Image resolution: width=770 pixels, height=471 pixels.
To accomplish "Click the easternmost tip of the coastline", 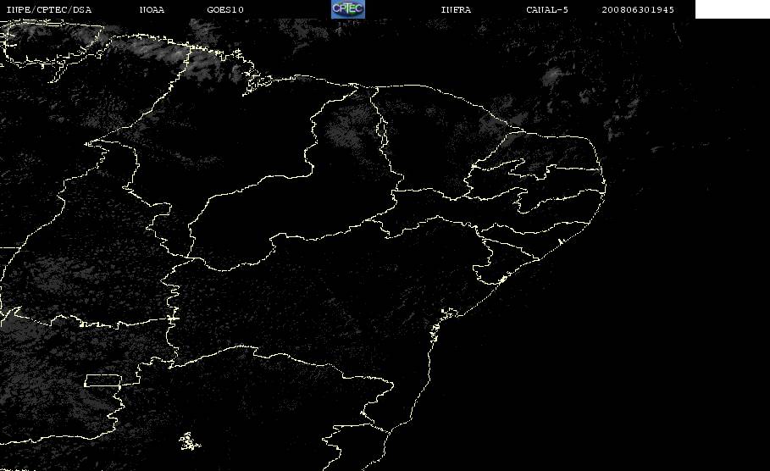I will (x=605, y=186).
